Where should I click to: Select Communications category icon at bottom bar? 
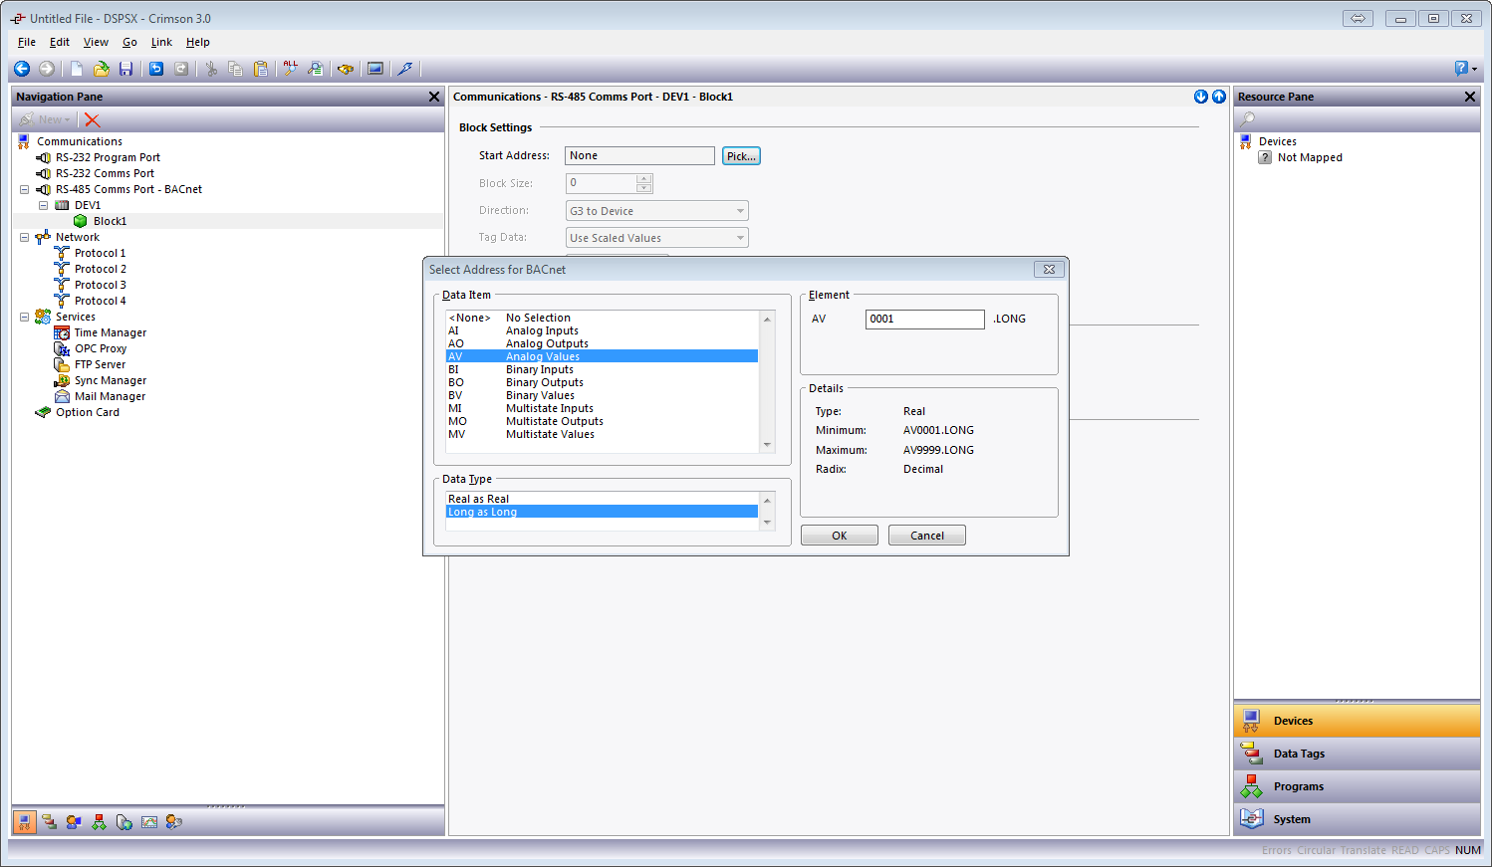25,821
